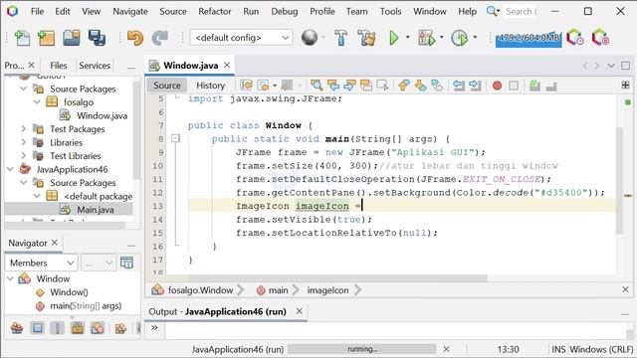637x358 pixels.
Task: Click the globe browser icon in toolbar
Action: coord(310,38)
